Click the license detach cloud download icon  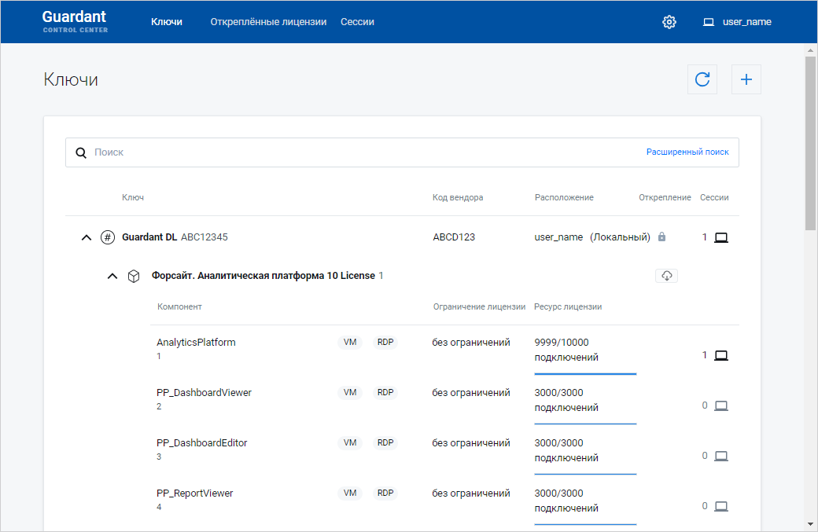click(x=666, y=276)
